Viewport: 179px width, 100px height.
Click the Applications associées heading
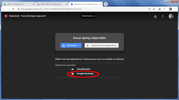click(x=65, y=65)
